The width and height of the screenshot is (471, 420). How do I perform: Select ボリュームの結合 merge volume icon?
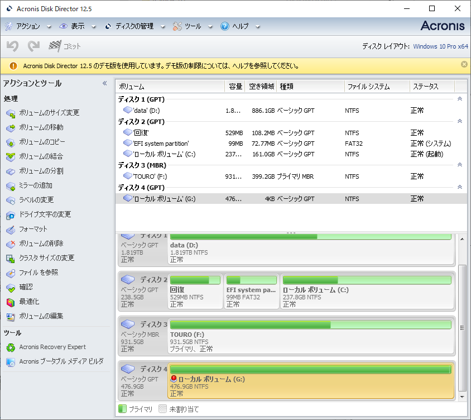[11, 156]
